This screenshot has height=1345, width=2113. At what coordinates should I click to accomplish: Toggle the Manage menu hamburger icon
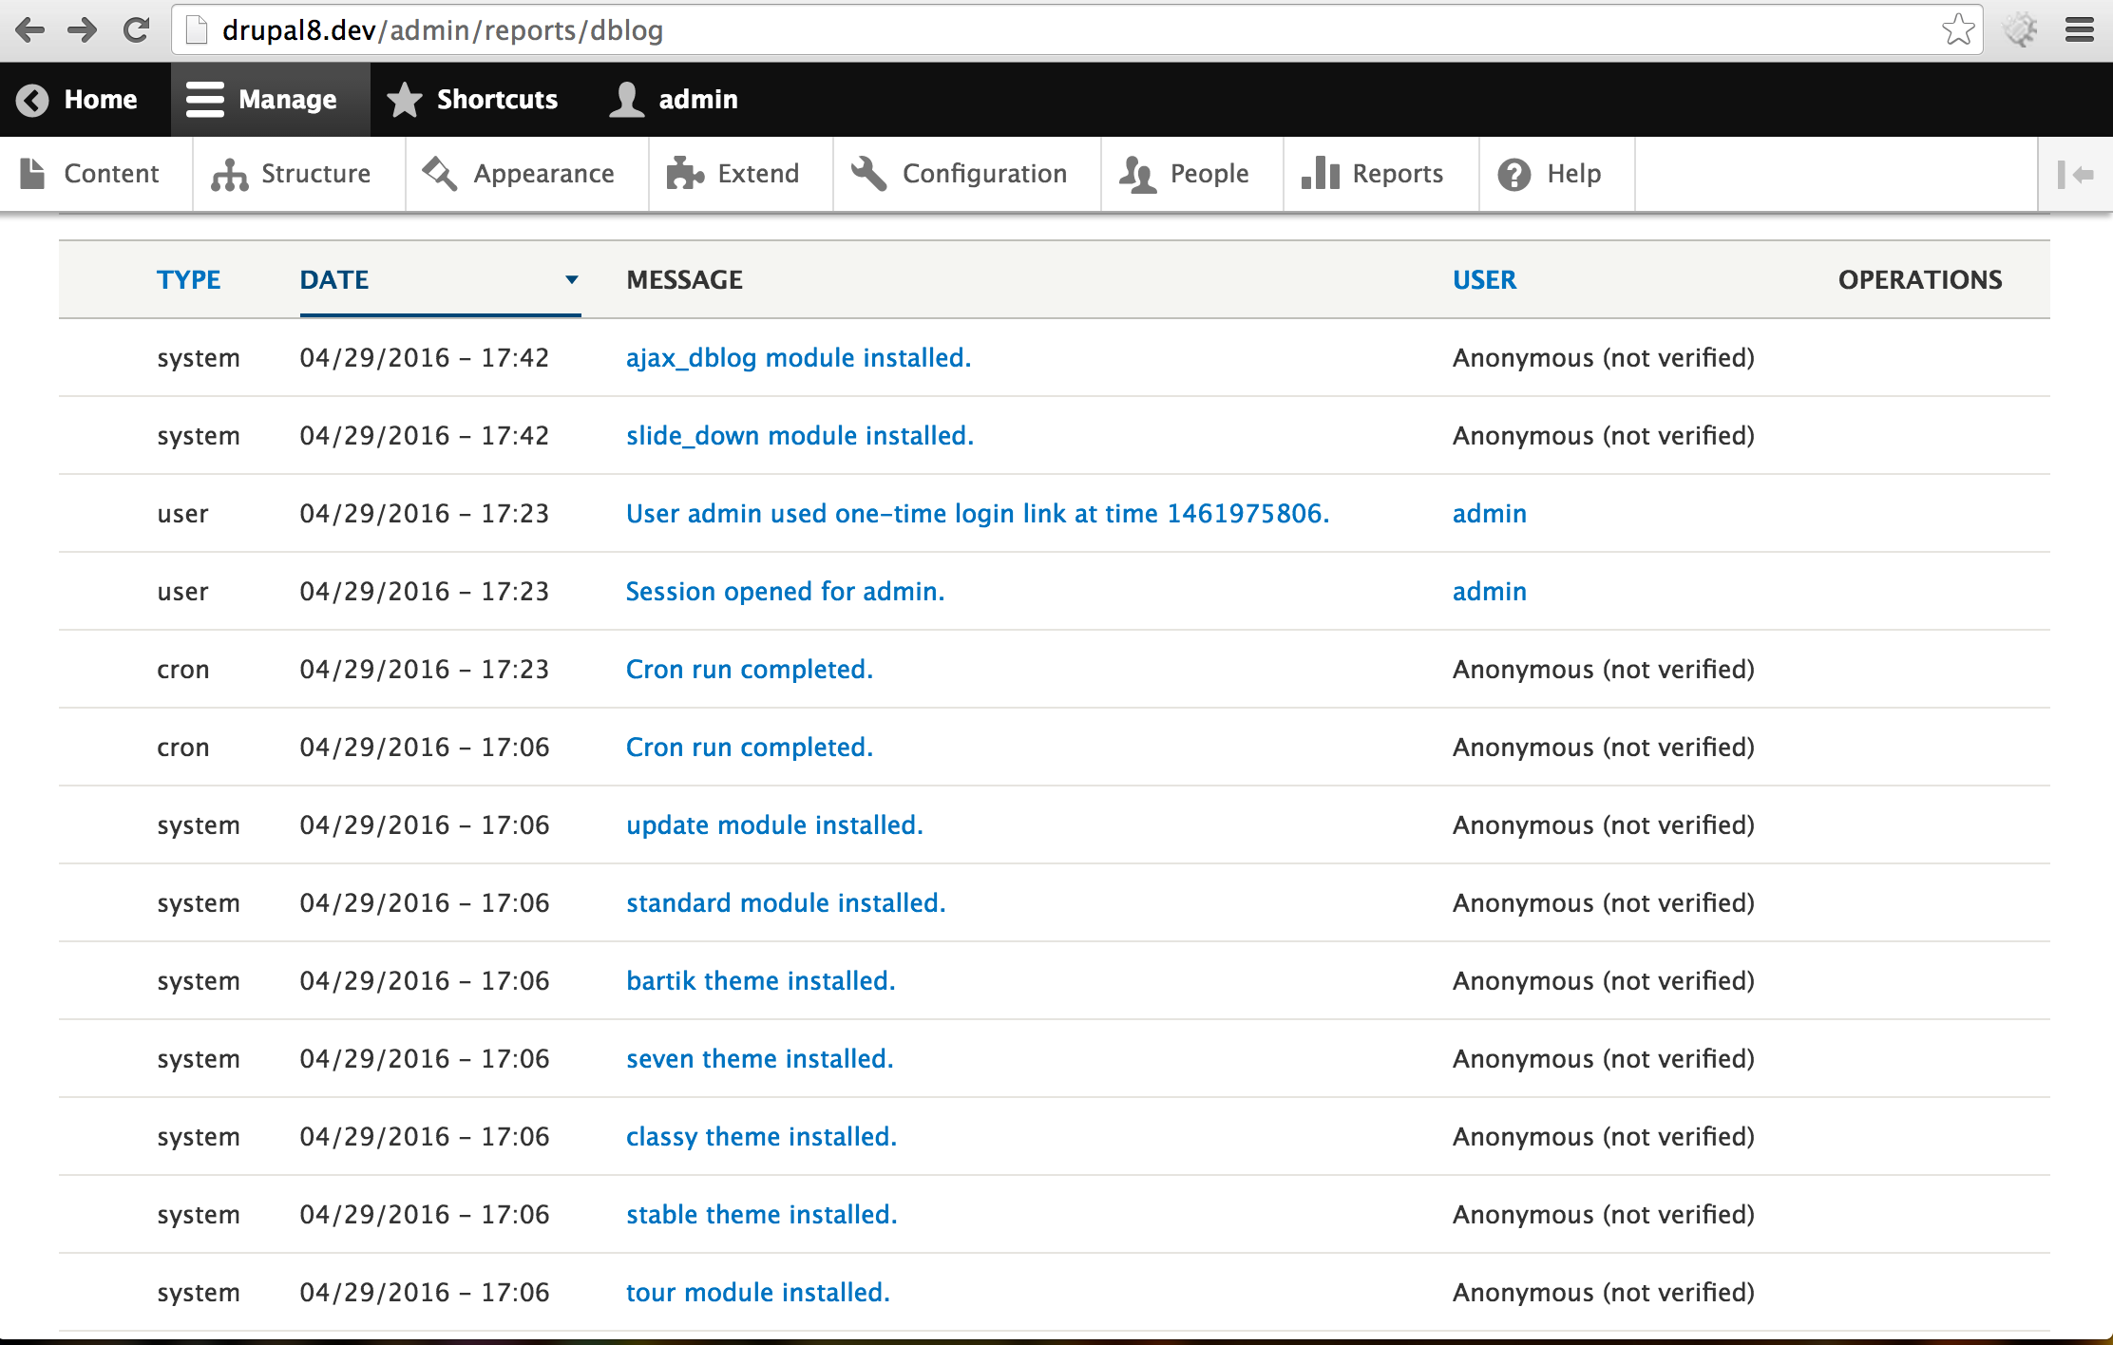[x=203, y=99]
